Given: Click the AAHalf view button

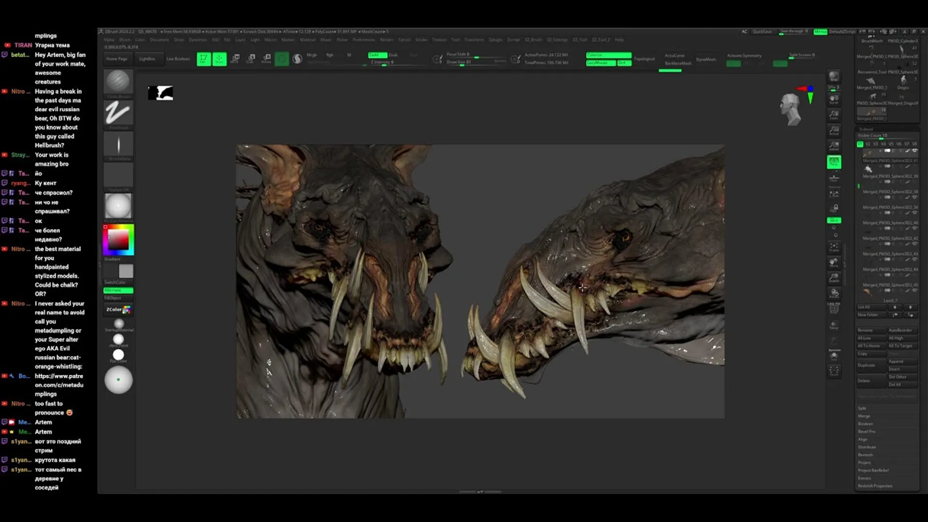Looking at the screenshot, I should (x=834, y=146).
